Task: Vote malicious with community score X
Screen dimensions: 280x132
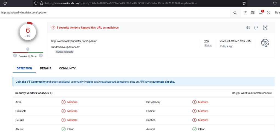Action: (15, 56)
